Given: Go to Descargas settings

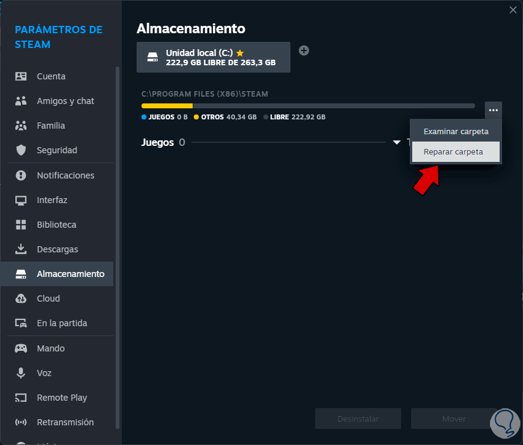Looking at the screenshot, I should pos(57,249).
